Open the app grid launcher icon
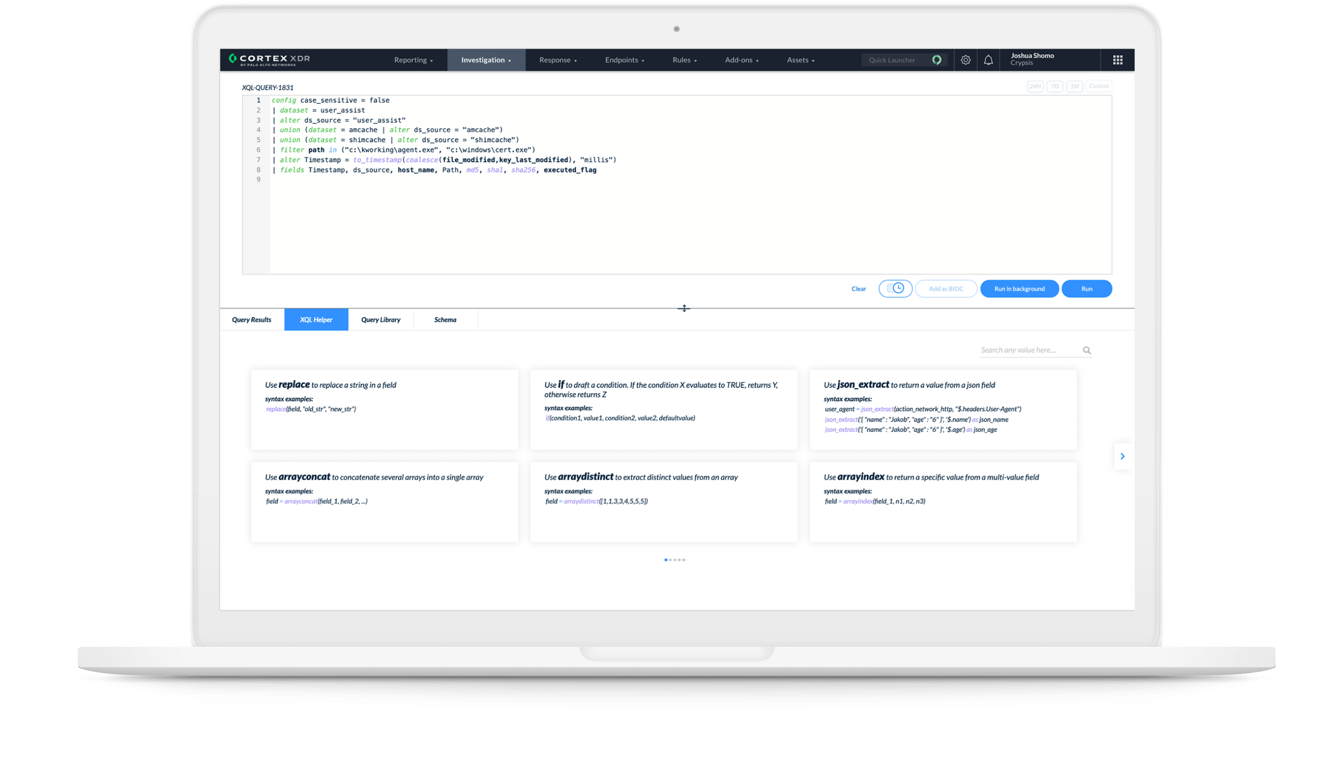This screenshot has height=777, width=1329. (1118, 59)
